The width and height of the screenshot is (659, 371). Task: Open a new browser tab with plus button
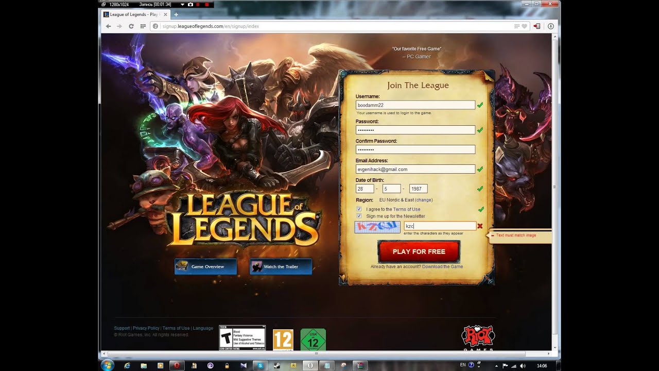[x=176, y=14]
